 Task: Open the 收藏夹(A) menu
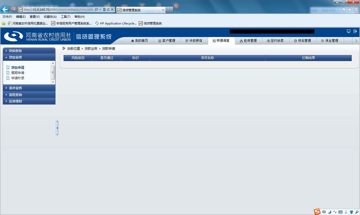(50, 17)
